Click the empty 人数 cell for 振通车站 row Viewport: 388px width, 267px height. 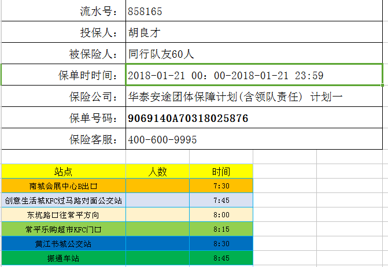[x=158, y=258]
